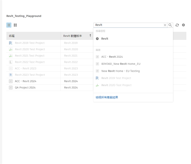Sort by the ascending arrow in Revit version column

[x=90, y=36]
